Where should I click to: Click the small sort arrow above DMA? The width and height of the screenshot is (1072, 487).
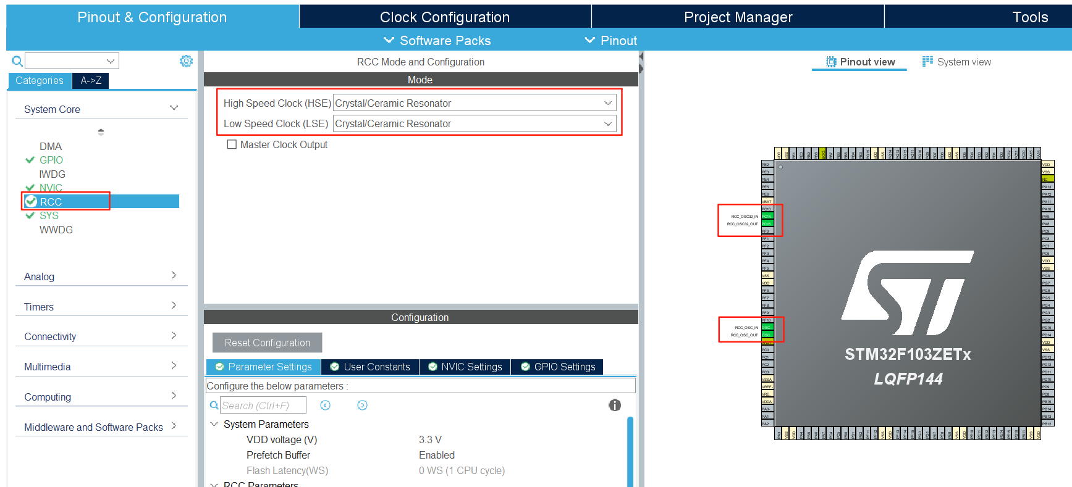pos(101,131)
